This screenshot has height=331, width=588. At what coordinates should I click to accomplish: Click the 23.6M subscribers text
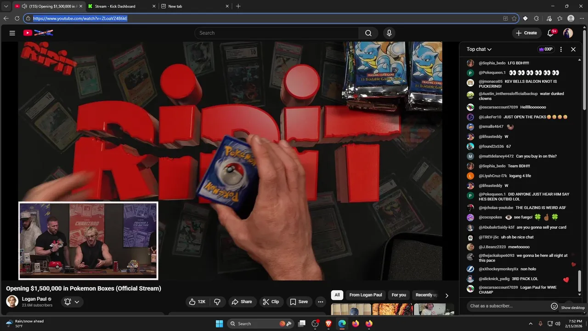(x=37, y=305)
